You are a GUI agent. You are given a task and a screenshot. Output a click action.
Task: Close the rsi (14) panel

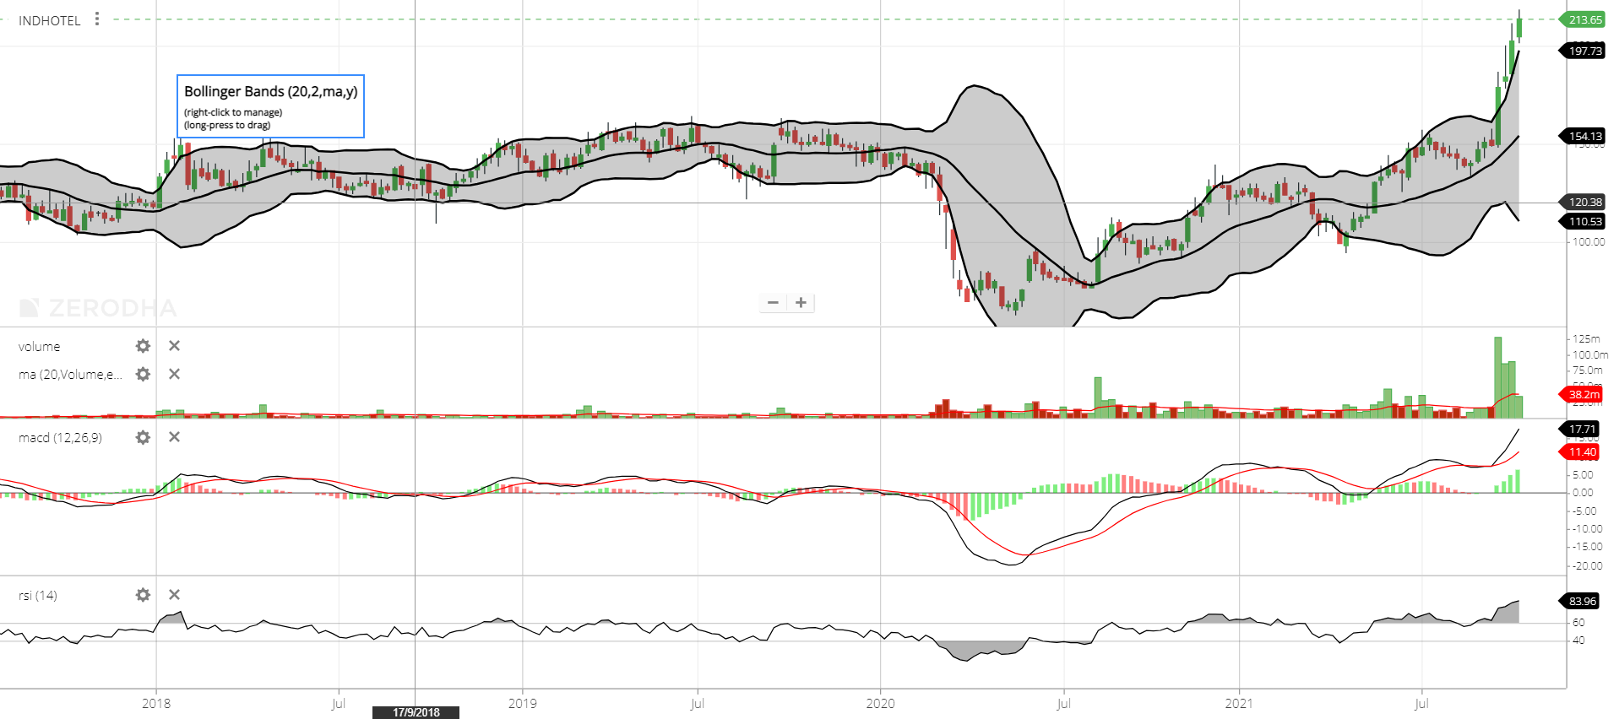tap(174, 595)
